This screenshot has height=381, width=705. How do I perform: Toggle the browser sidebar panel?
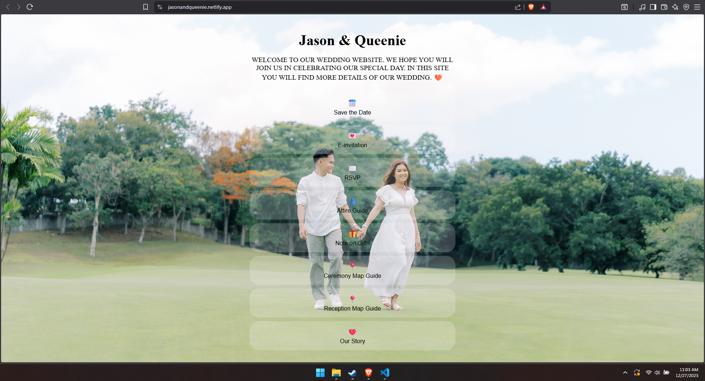click(x=653, y=7)
